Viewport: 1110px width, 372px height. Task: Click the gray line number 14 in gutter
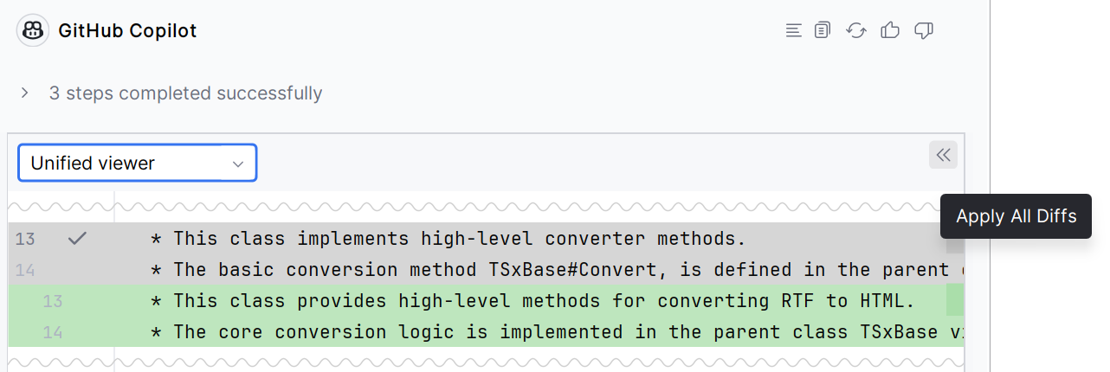(25, 270)
